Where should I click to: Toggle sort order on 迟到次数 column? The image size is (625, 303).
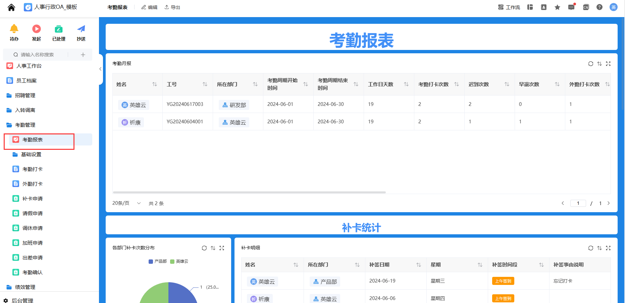[x=507, y=84]
